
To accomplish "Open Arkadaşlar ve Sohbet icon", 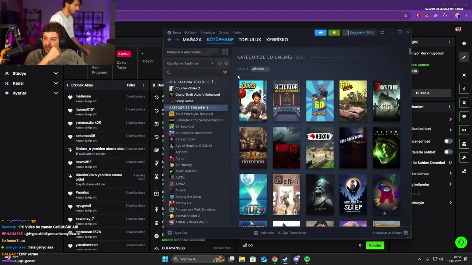I will (x=406, y=233).
